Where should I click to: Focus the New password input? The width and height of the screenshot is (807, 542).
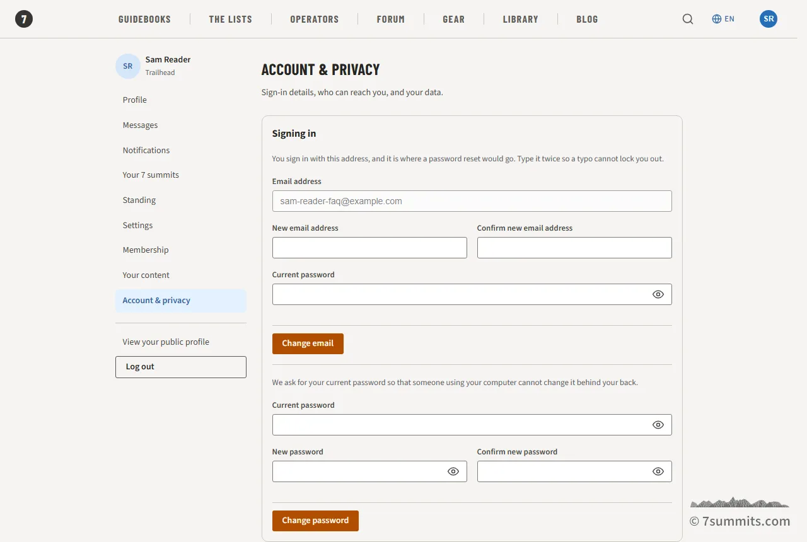pos(369,471)
